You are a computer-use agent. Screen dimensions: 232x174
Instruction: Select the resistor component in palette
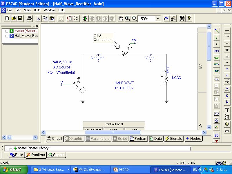tap(227, 37)
